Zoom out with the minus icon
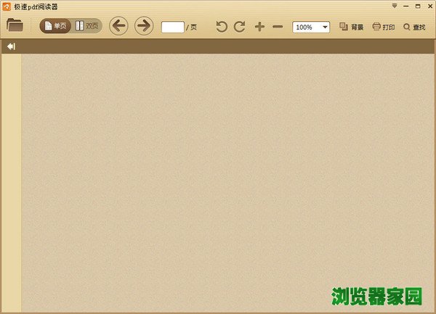This screenshot has height=314, width=436. click(x=277, y=27)
